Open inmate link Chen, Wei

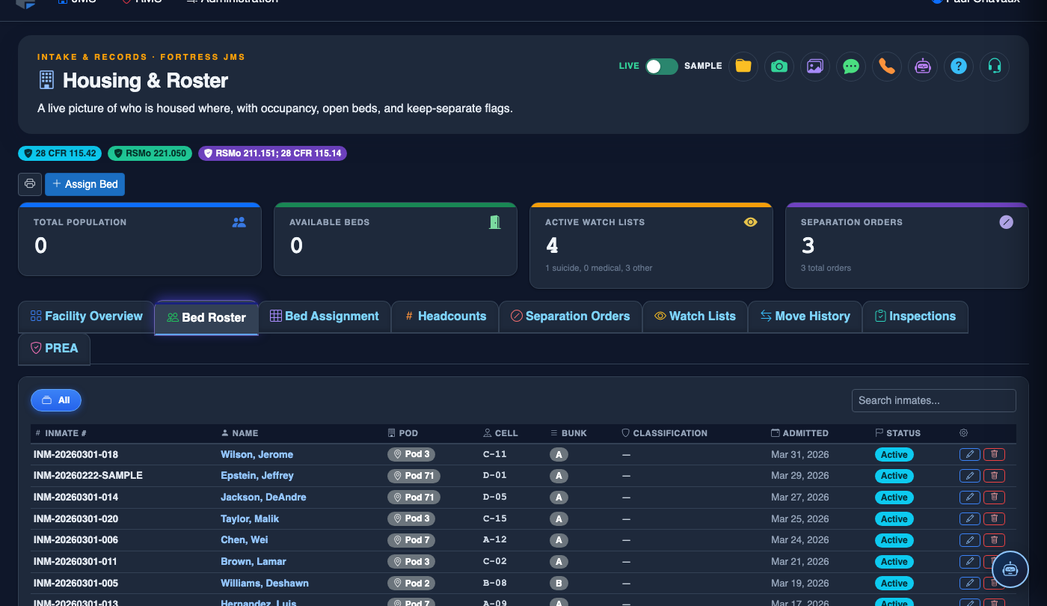click(x=244, y=540)
